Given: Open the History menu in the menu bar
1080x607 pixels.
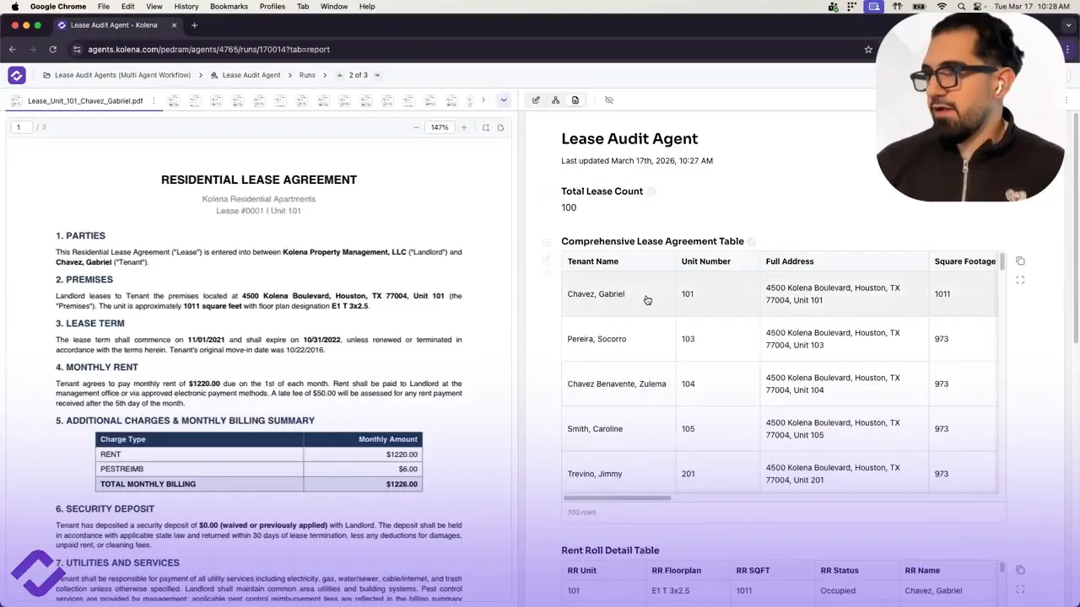Looking at the screenshot, I should tap(186, 7).
